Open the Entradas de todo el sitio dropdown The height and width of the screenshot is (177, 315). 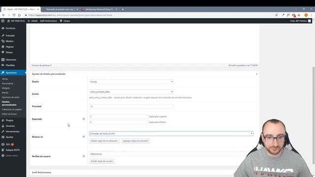tap(171, 134)
